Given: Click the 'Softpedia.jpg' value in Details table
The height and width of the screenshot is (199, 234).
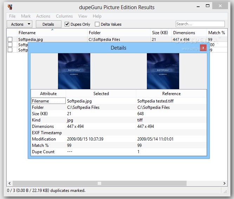Looking at the screenshot, I should pyautogui.click(x=79, y=101).
